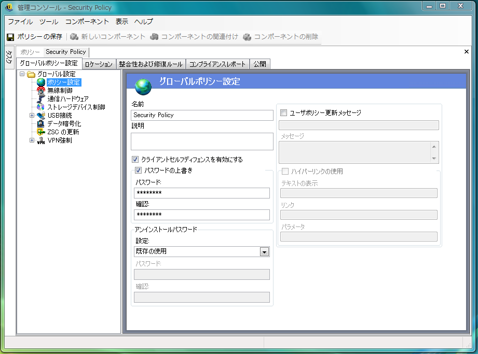
Task: Open the ファイル menu
Action: tap(20, 22)
